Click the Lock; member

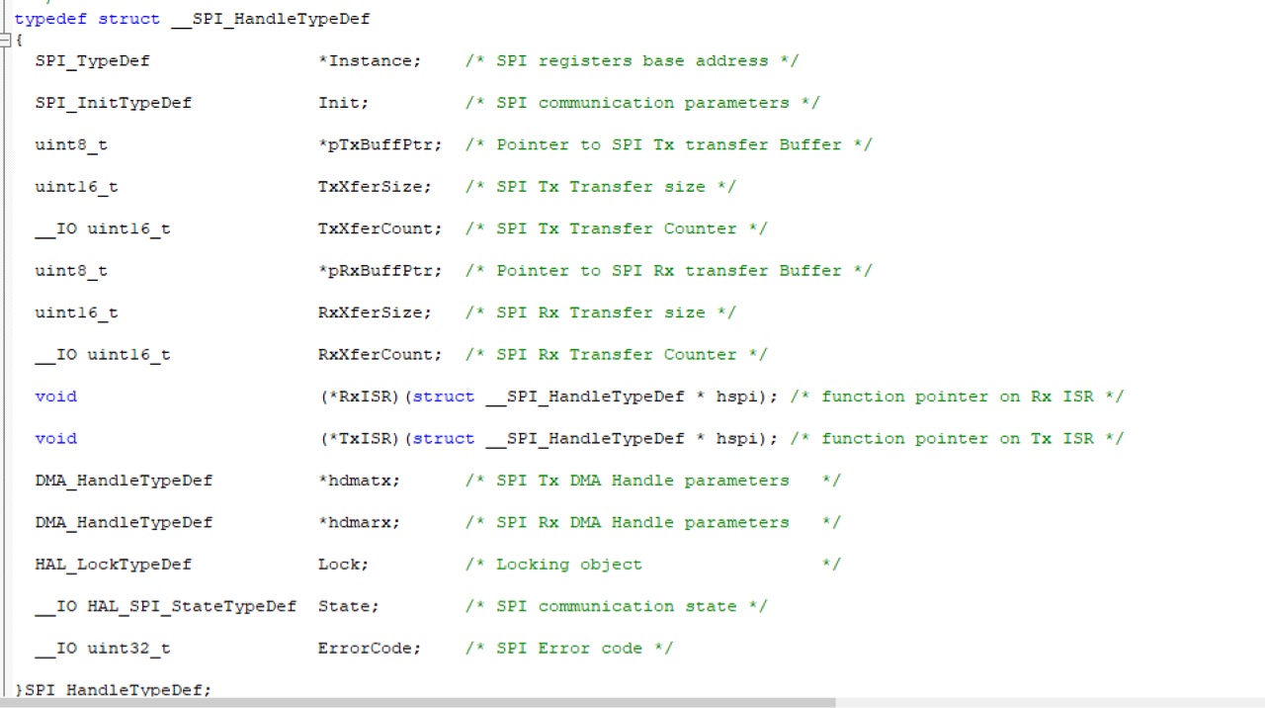344,565
